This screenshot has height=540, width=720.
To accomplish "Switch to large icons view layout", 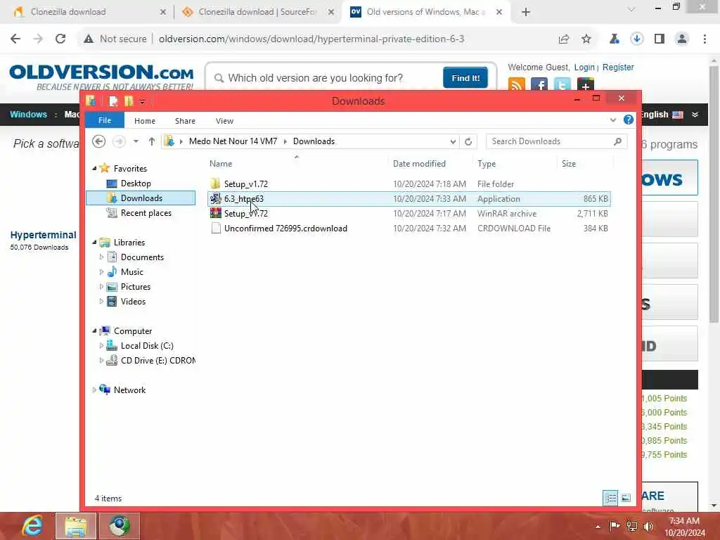I will coord(626,498).
